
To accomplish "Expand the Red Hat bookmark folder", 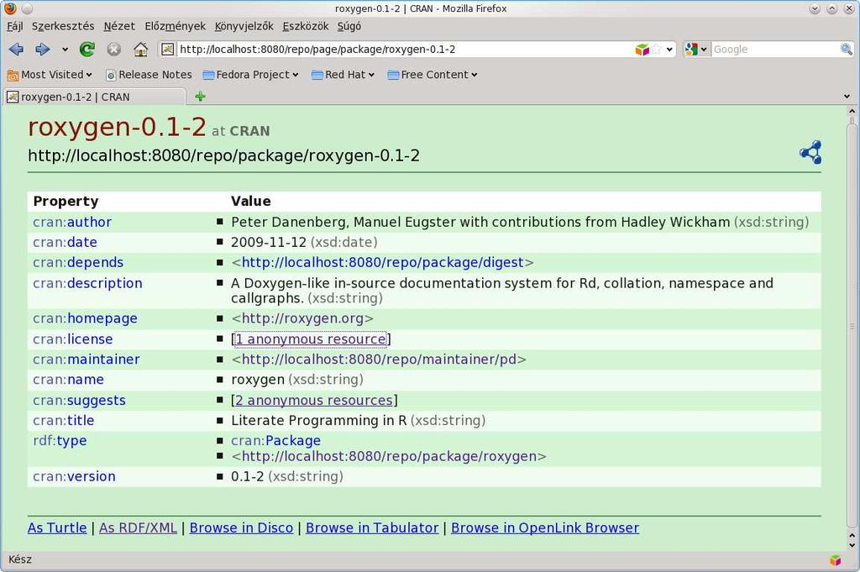I will click(x=343, y=75).
